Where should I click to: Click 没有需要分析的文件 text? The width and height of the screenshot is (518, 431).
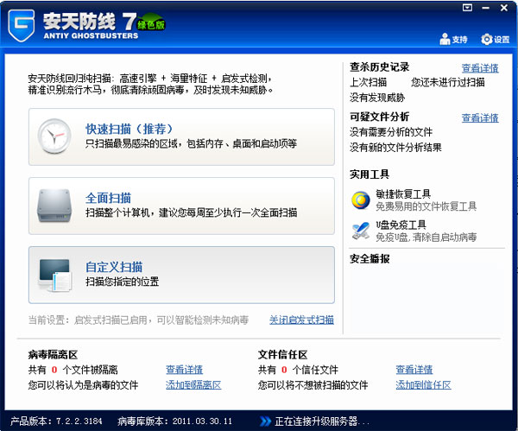[391, 132]
